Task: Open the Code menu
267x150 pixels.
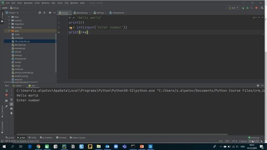Action: [x=37, y=3]
